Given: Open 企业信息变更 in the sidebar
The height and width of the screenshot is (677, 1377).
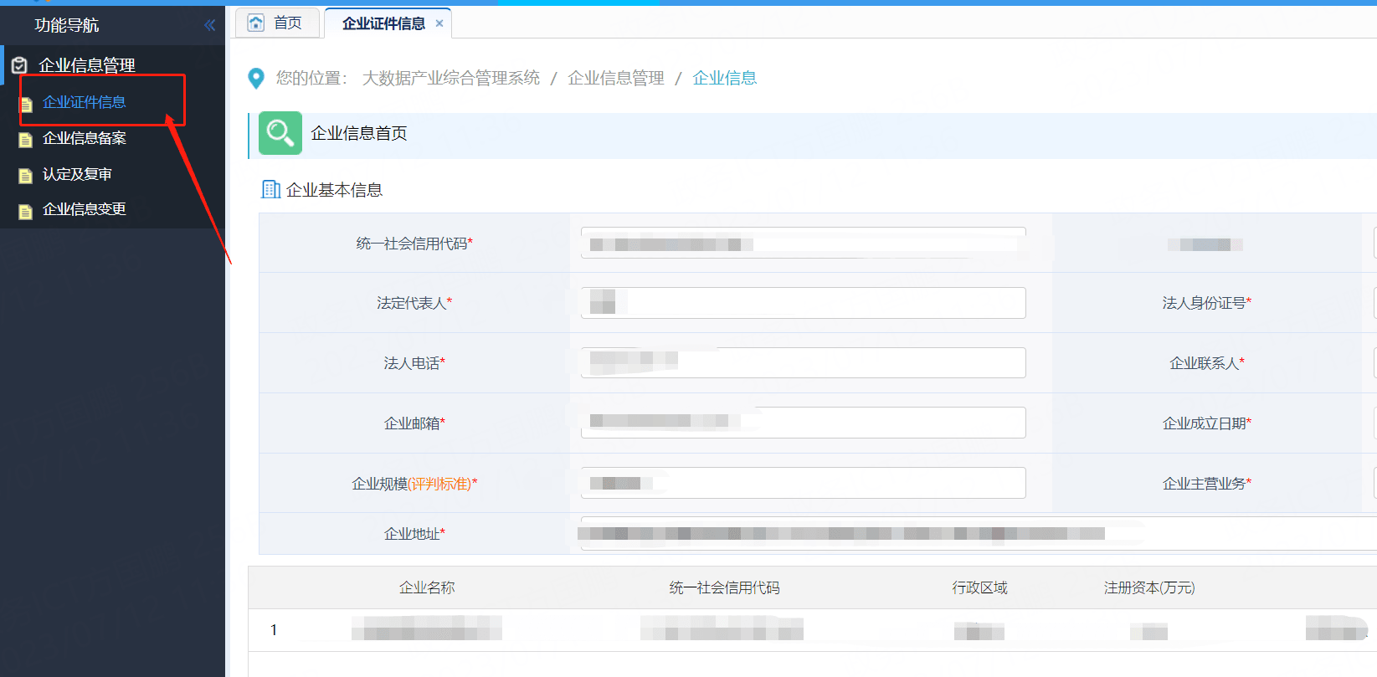Looking at the screenshot, I should coord(84,209).
